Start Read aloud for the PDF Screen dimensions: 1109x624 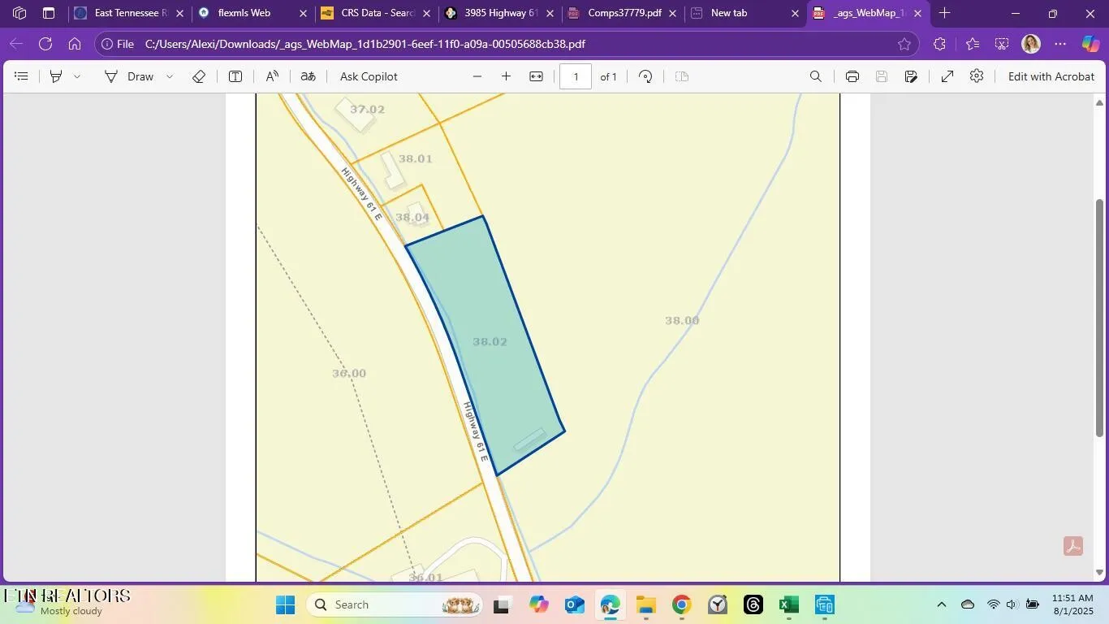(272, 76)
